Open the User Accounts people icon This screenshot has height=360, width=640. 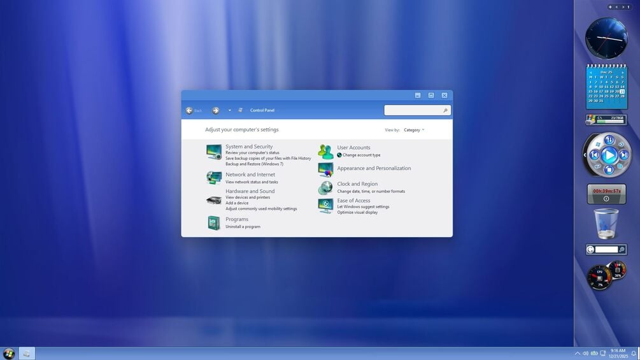[325, 152]
